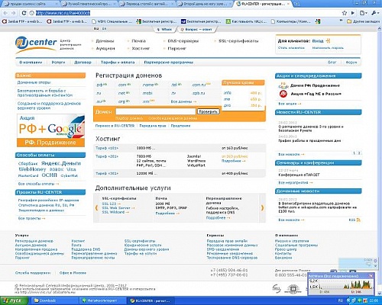
Task: Click the РФ + Google promo banner
Action: (x=50, y=130)
